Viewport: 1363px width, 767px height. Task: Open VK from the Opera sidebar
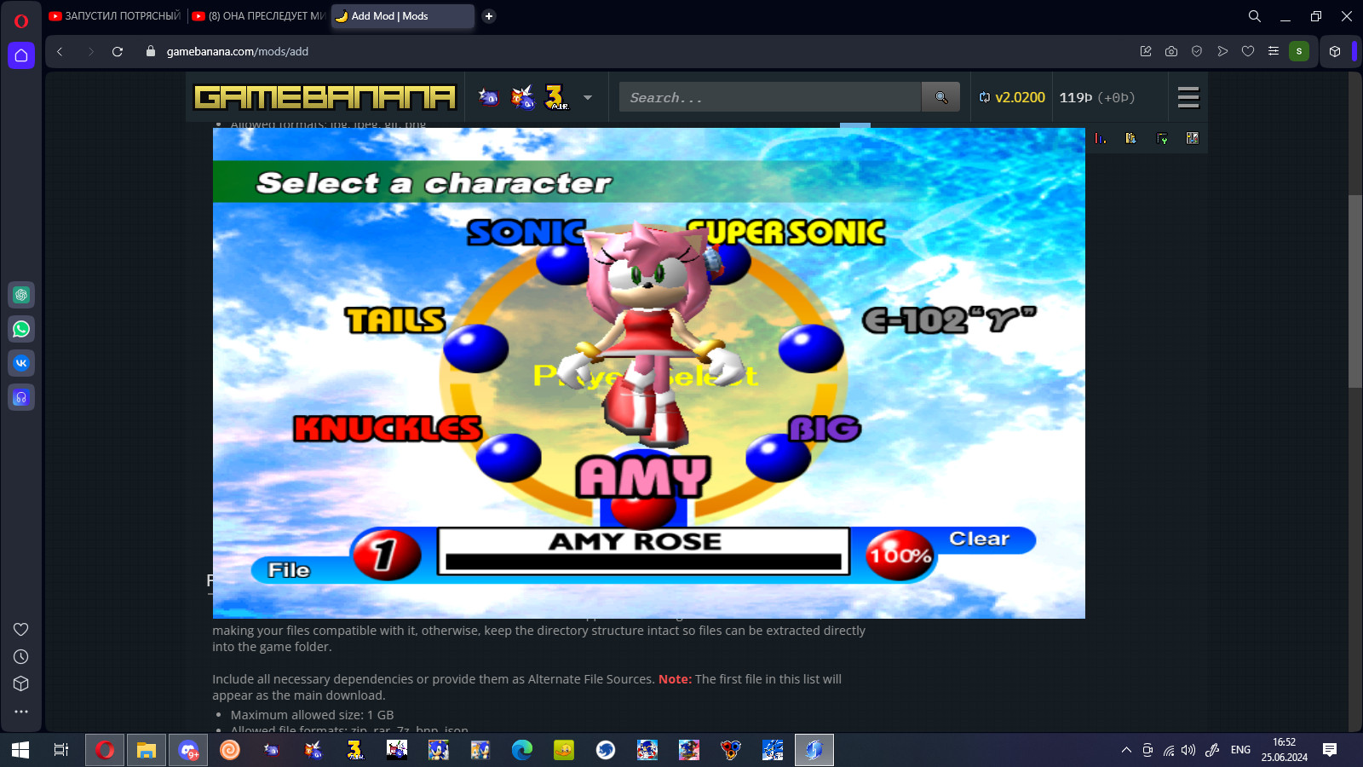click(21, 363)
